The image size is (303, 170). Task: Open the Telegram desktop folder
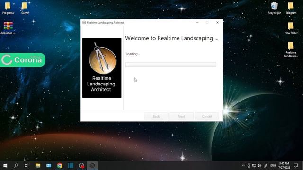tap(291, 8)
